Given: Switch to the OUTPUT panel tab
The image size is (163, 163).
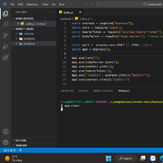Looking at the screenshot, I should click(83, 91).
